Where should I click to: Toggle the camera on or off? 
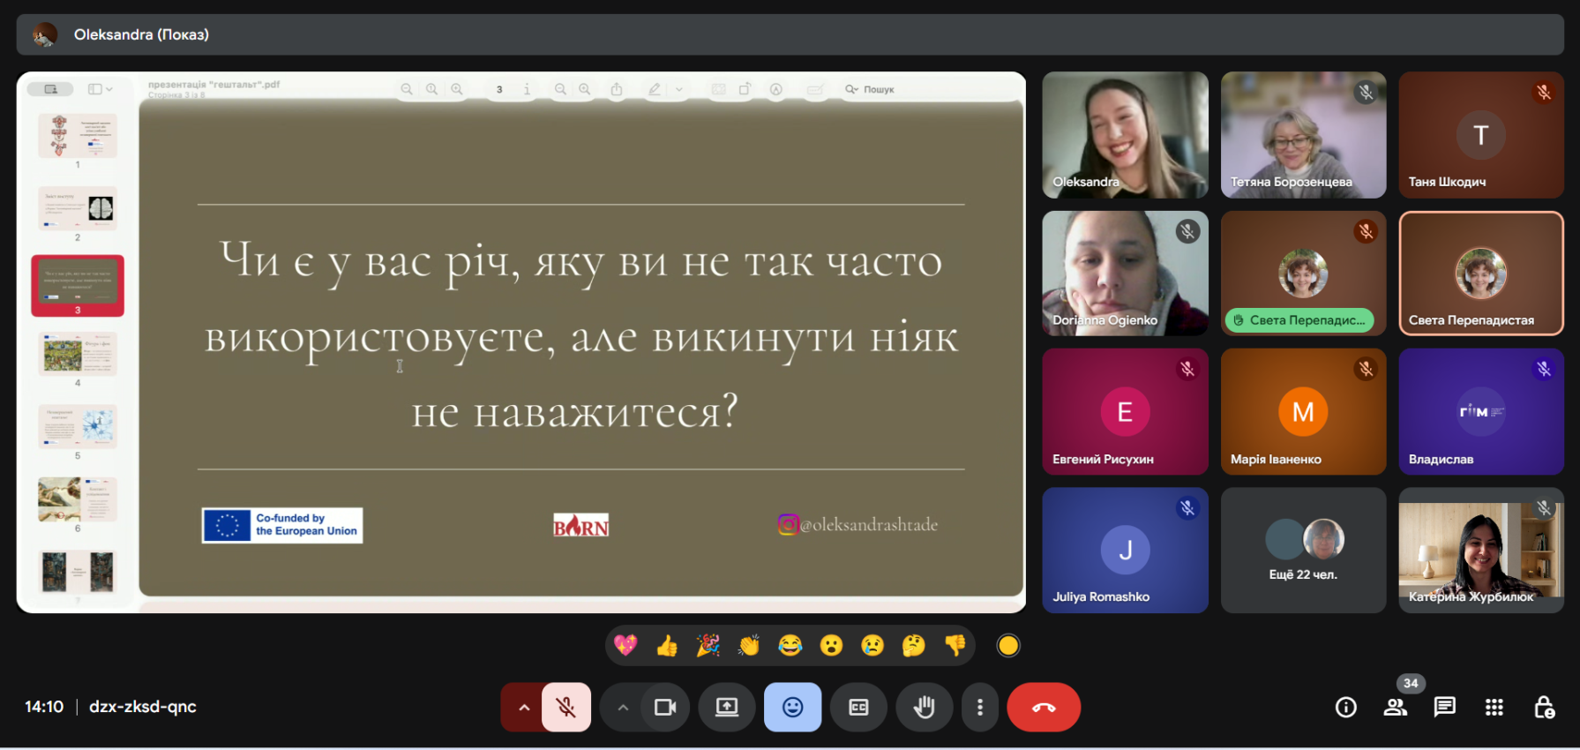pyautogui.click(x=665, y=707)
